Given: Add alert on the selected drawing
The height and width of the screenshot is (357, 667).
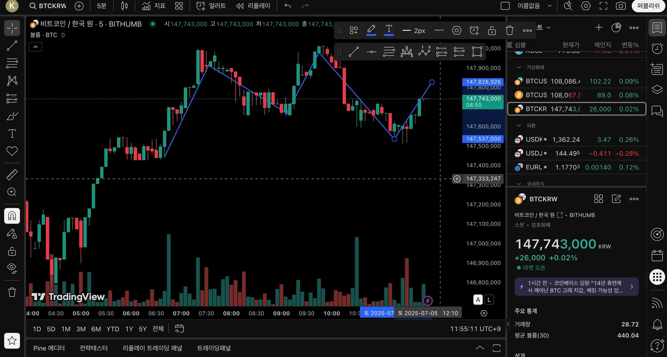Looking at the screenshot, I should coord(474,31).
